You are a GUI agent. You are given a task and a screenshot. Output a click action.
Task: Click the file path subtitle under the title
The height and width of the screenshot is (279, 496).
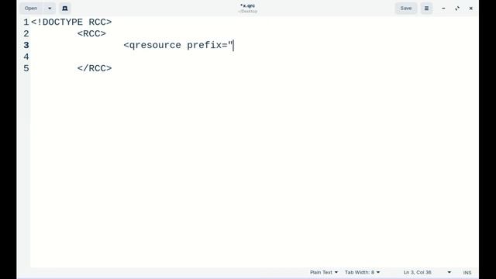pyautogui.click(x=248, y=12)
